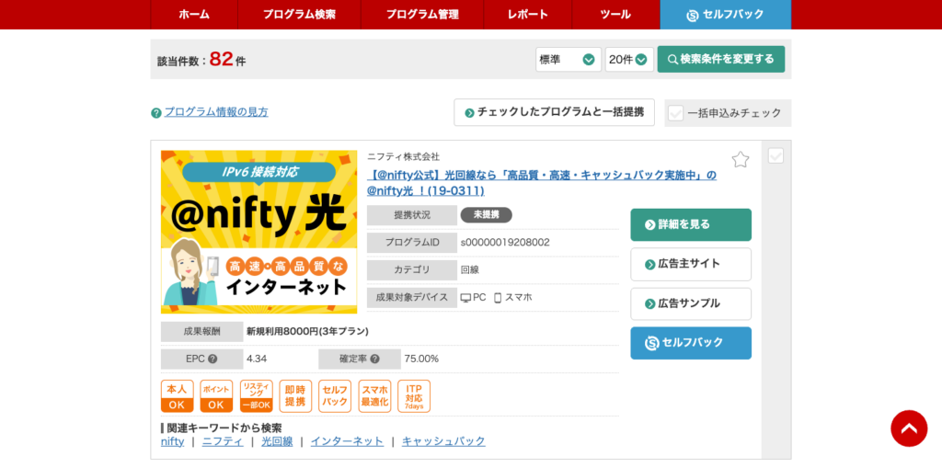Click the EPC value 4.34
This screenshot has width=942, height=468.
[257, 360]
